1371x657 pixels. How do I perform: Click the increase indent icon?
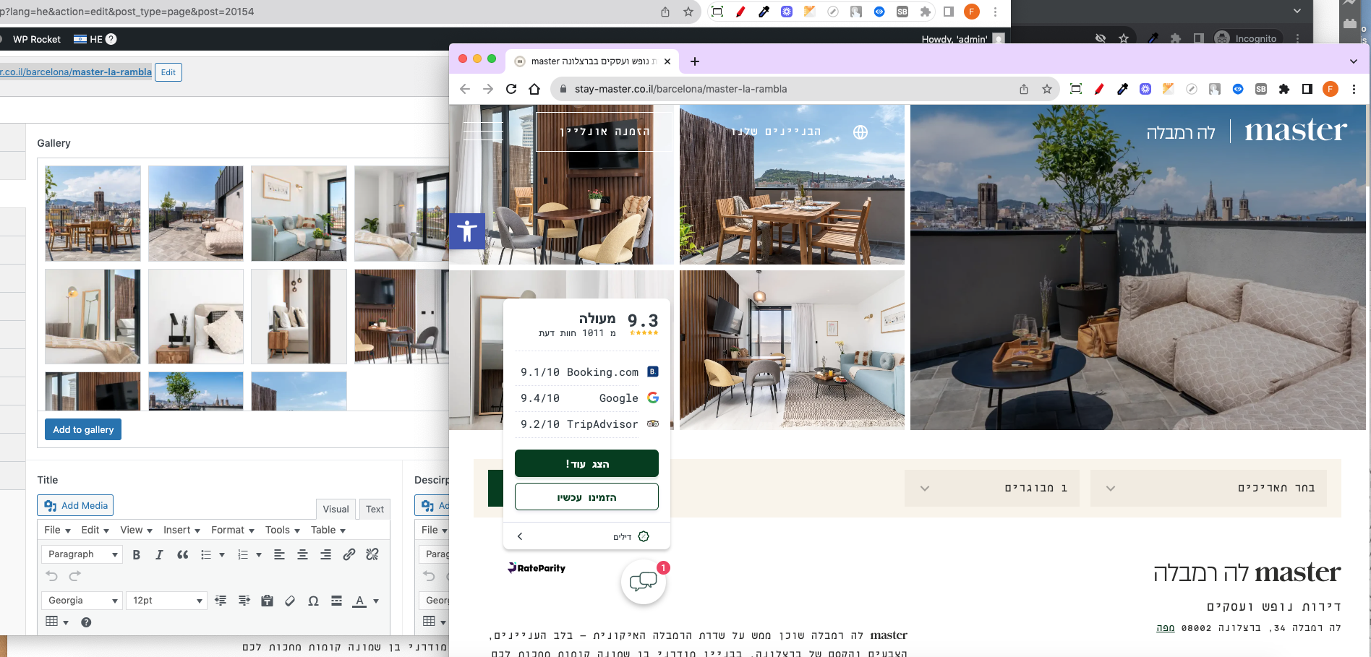[244, 601]
